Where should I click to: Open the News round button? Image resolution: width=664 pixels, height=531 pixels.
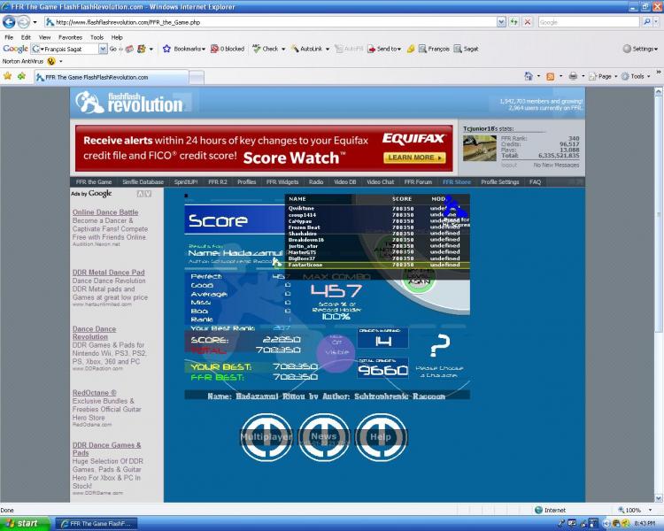click(323, 437)
